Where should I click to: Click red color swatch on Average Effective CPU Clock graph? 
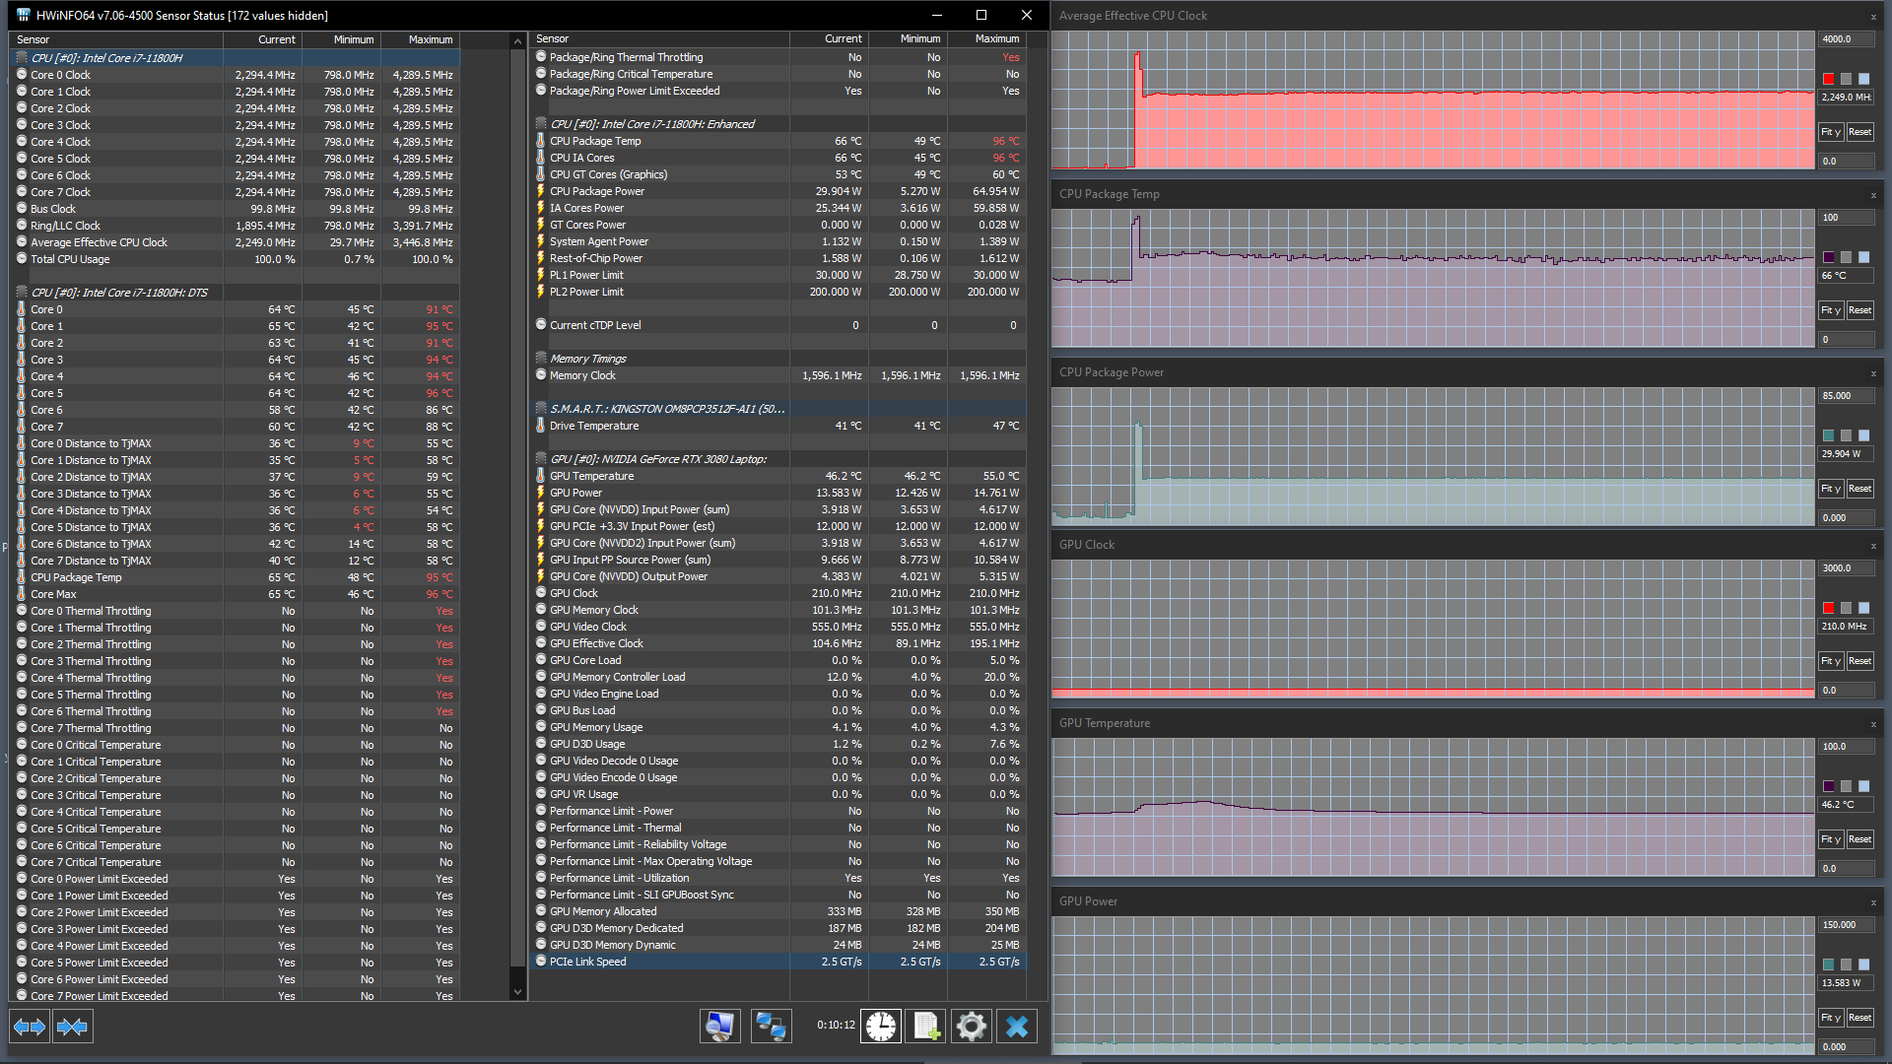(x=1829, y=79)
